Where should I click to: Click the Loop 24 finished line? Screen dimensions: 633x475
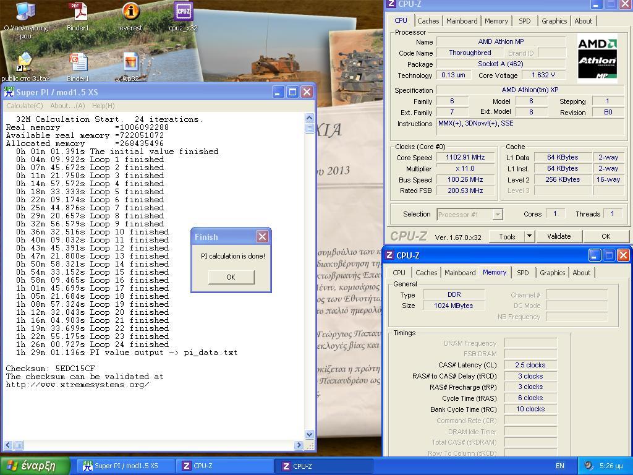click(93, 344)
